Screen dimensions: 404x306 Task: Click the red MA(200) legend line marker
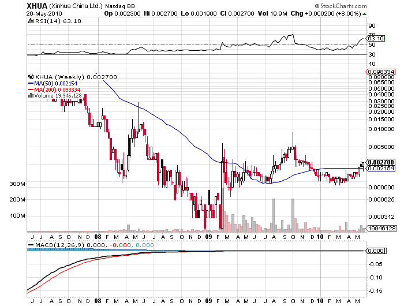click(x=31, y=89)
